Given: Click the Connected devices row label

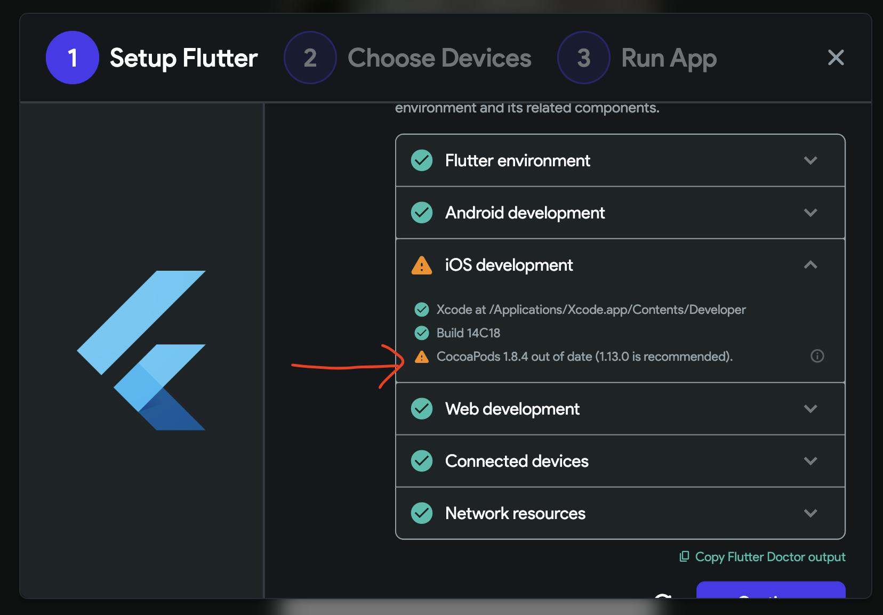Looking at the screenshot, I should 517,461.
